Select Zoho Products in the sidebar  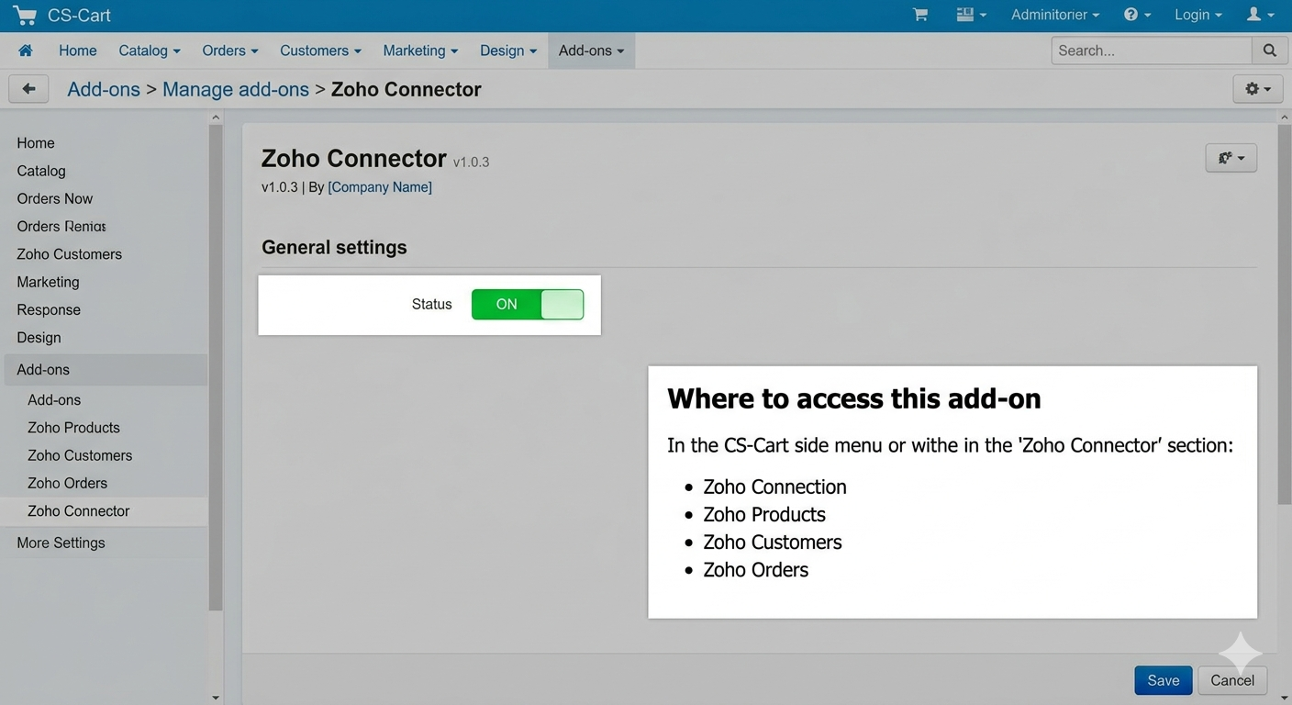tap(73, 428)
